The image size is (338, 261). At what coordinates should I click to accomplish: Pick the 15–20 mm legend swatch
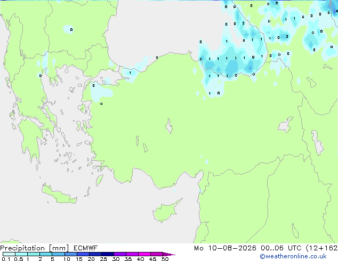click(83, 254)
